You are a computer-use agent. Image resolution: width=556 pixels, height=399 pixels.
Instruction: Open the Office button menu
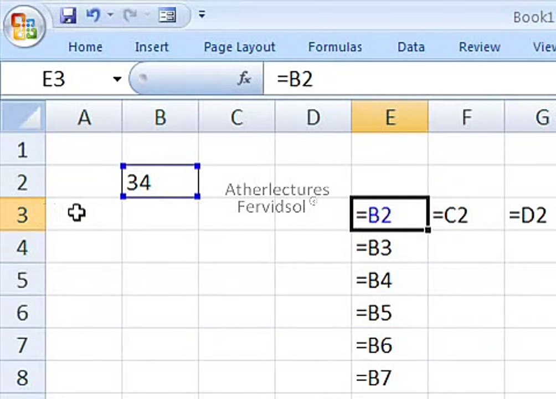(x=24, y=26)
